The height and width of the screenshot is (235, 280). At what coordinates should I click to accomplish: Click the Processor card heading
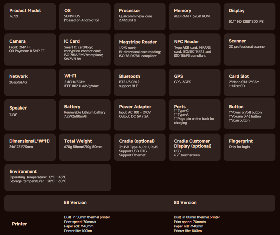pos(130,11)
